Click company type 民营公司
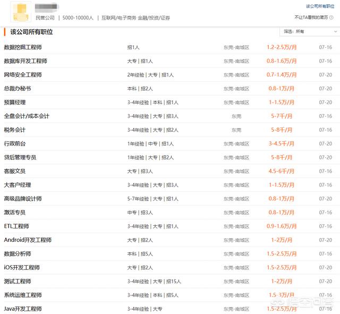Viewport: 340px width, 314px height. coord(45,18)
